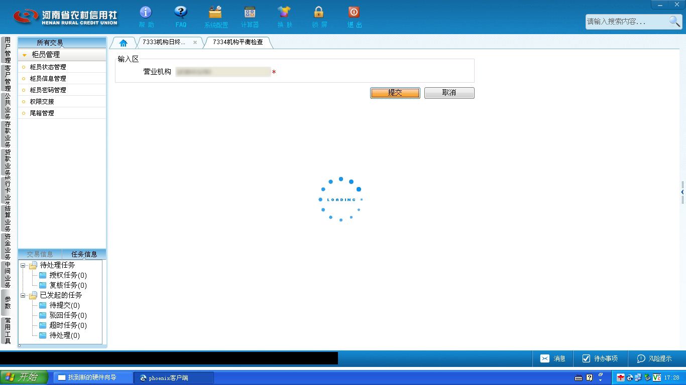Click the search content input box

[x=627, y=22]
